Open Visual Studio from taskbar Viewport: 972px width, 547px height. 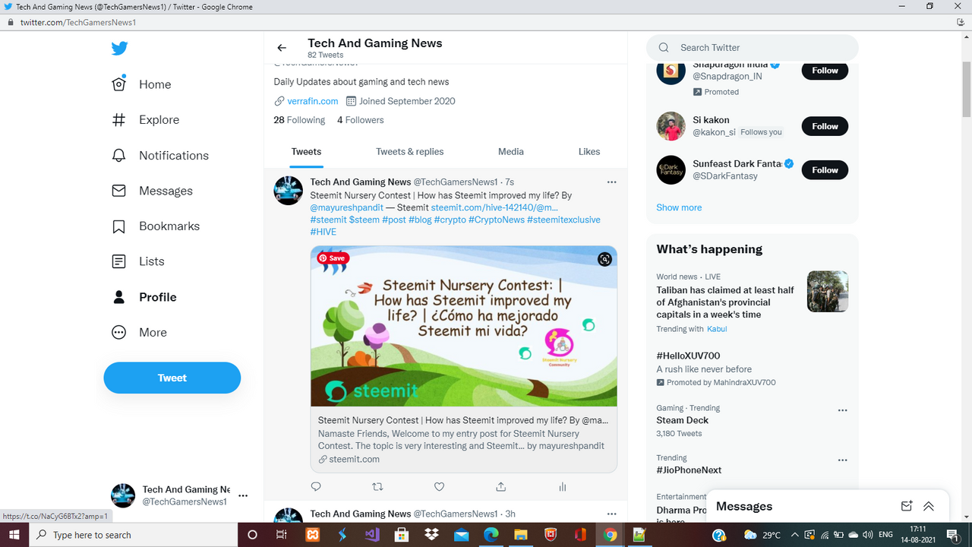pyautogui.click(x=371, y=535)
